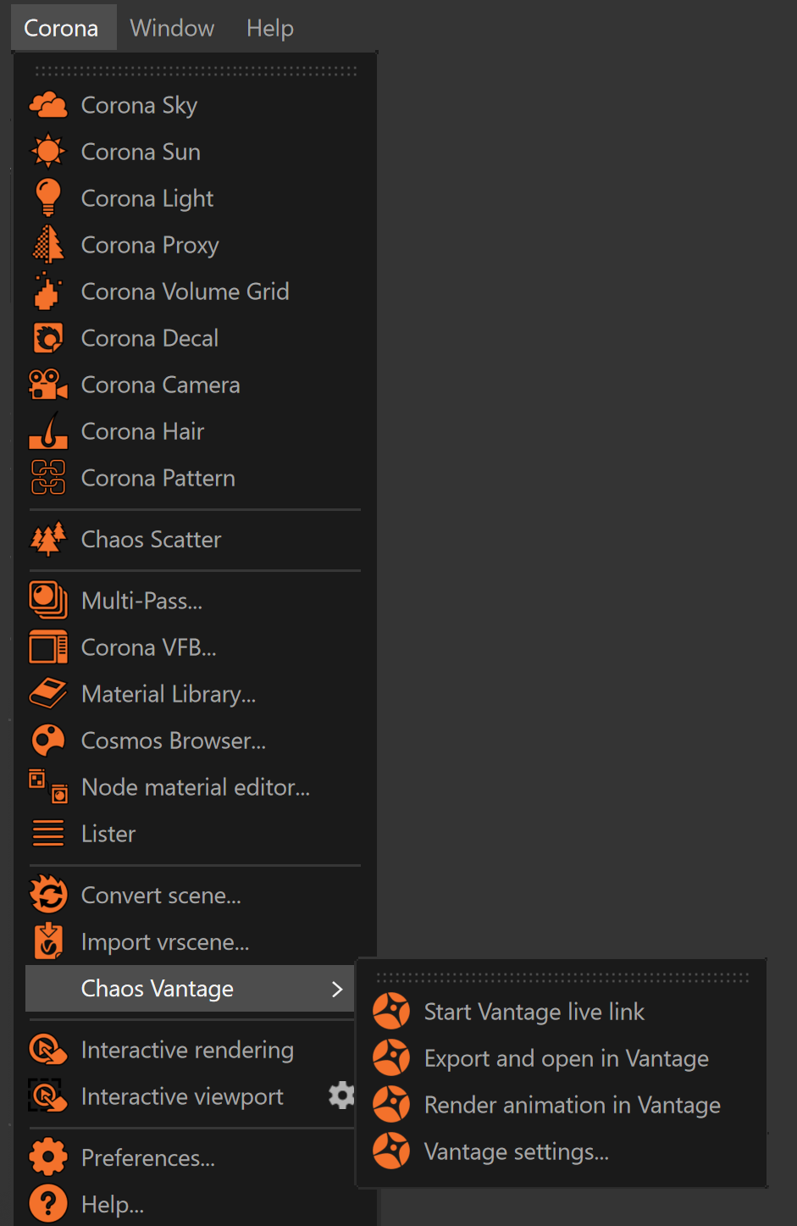
Task: Open Cosmos Browser... text entry
Action: (x=174, y=741)
